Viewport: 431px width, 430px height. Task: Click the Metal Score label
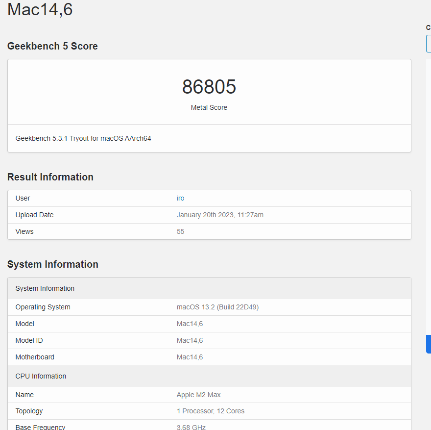[209, 107]
